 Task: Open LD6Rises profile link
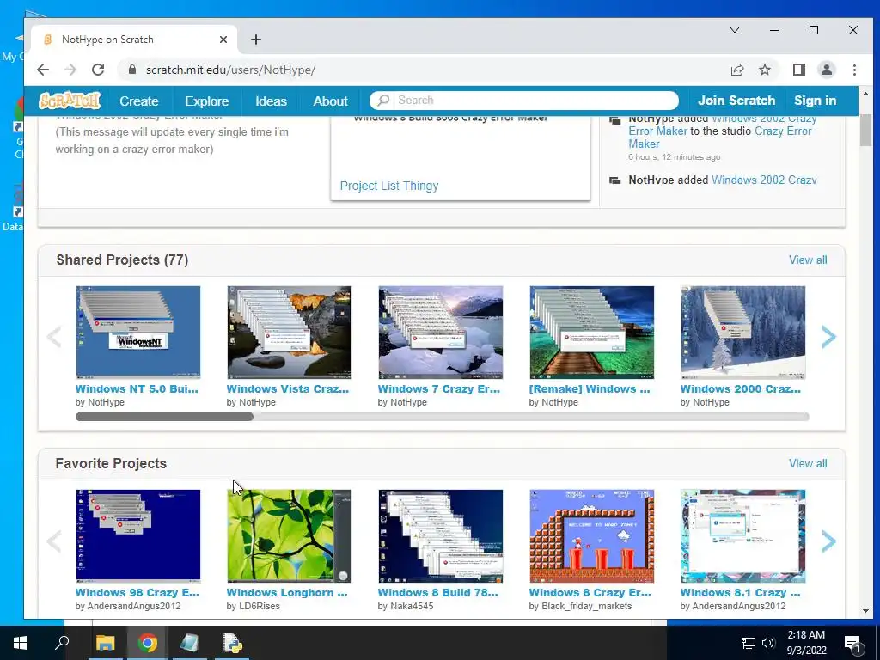259,606
